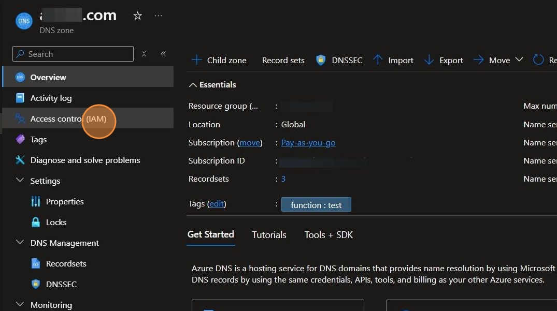The image size is (557, 311).
Task: Open the more options ellipsis menu
Action: coord(159,16)
